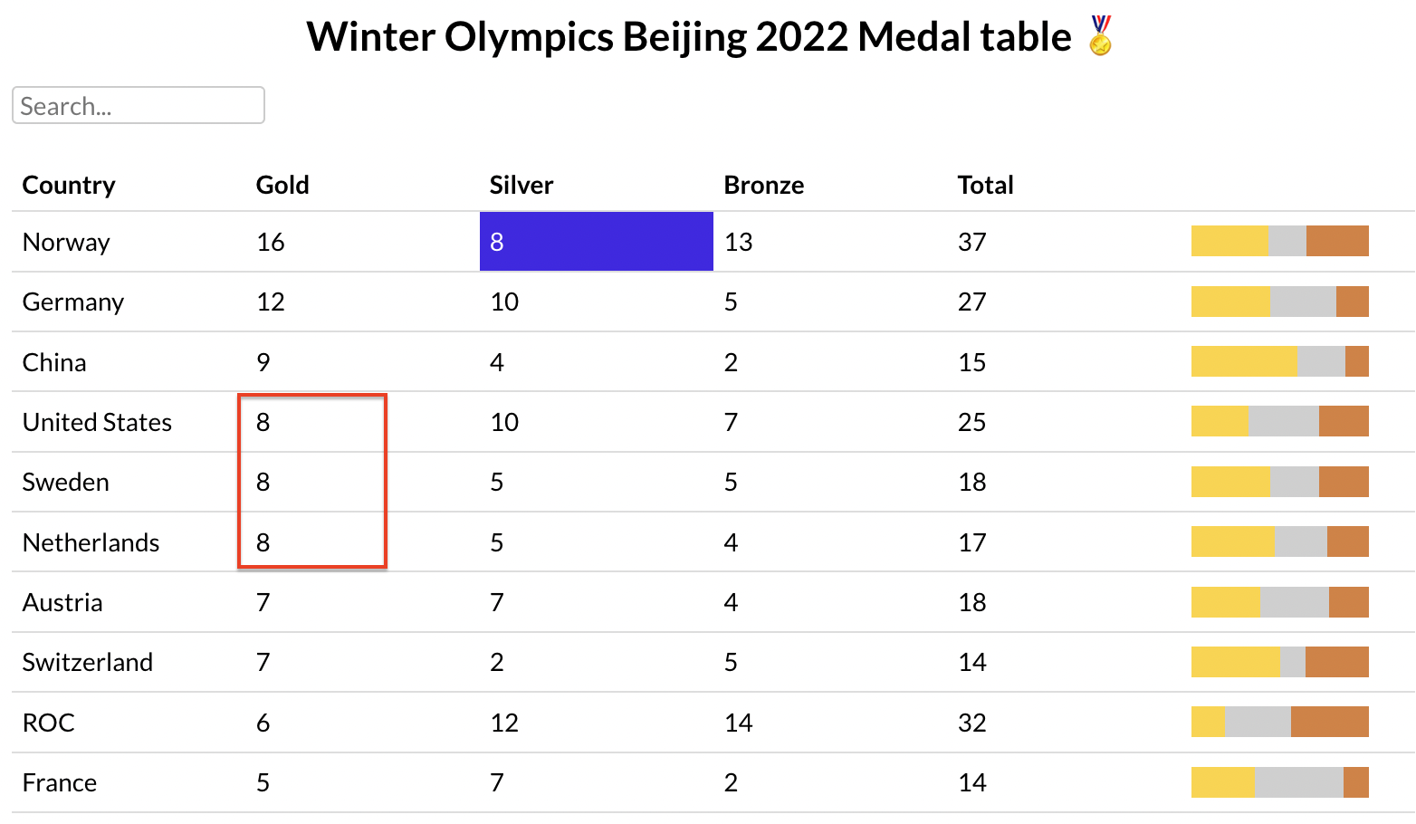This screenshot has width=1416, height=824.
Task: Select Sweden's gold medal count of 8
Action: [263, 482]
